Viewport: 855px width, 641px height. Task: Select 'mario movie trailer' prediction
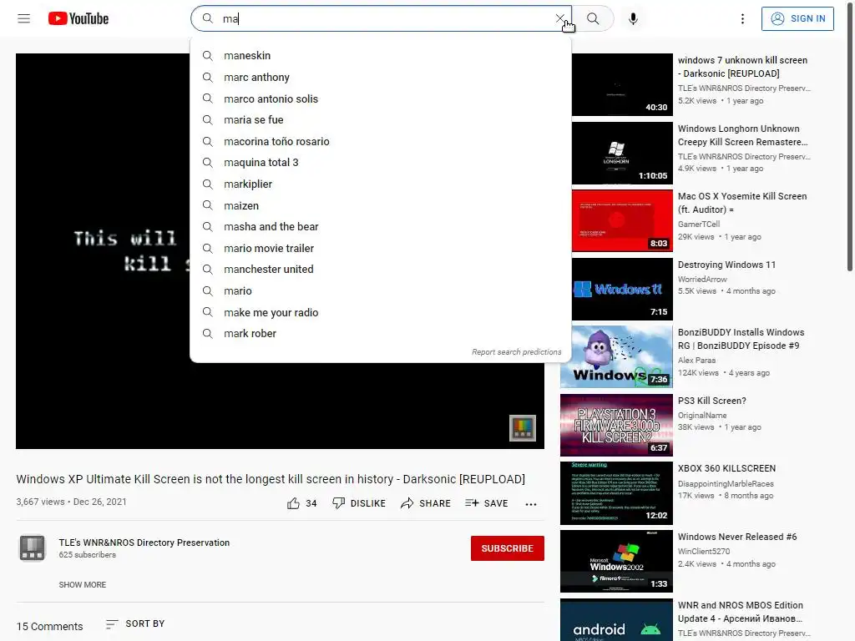click(381, 249)
